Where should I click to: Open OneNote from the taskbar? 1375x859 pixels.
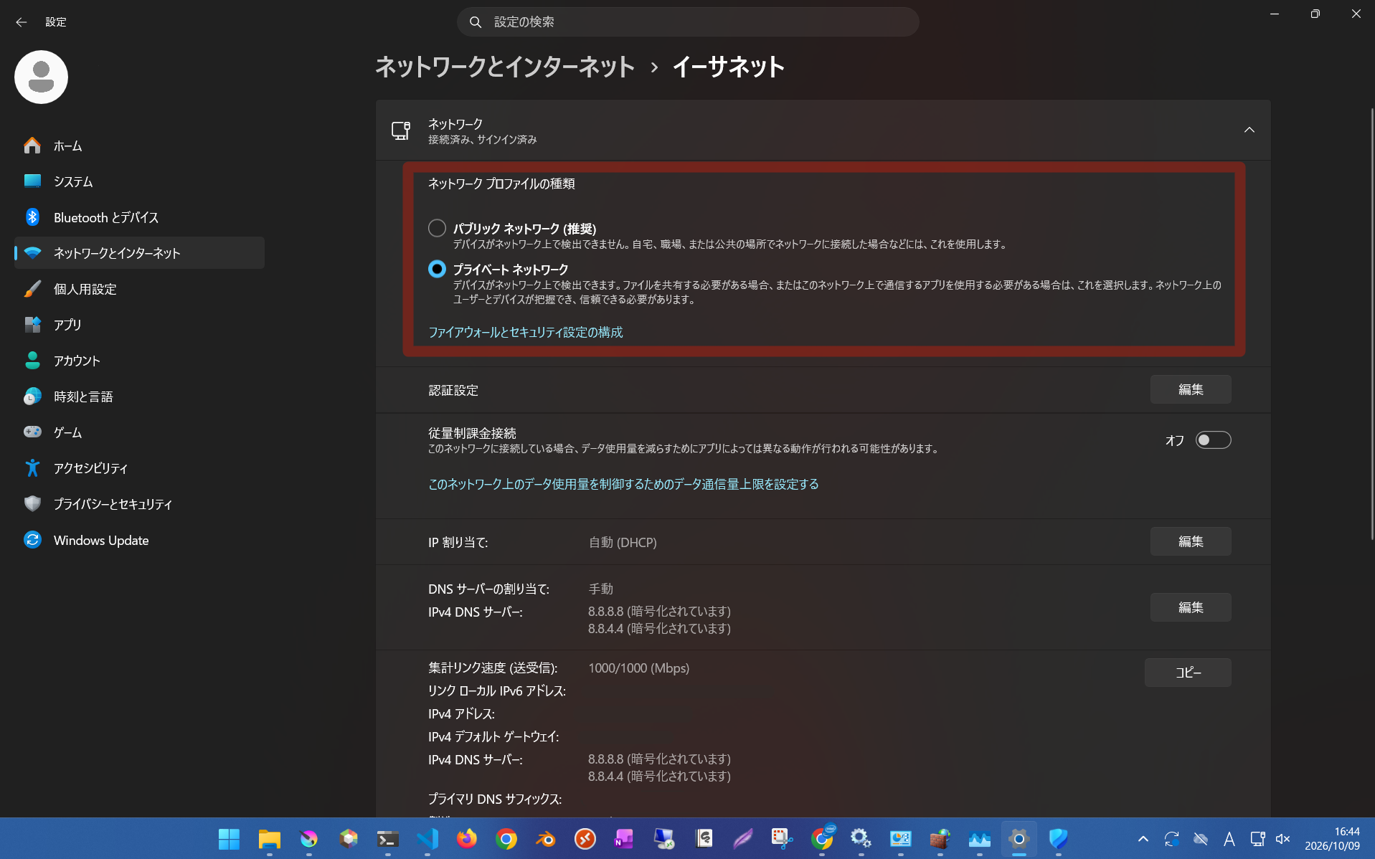point(624,838)
